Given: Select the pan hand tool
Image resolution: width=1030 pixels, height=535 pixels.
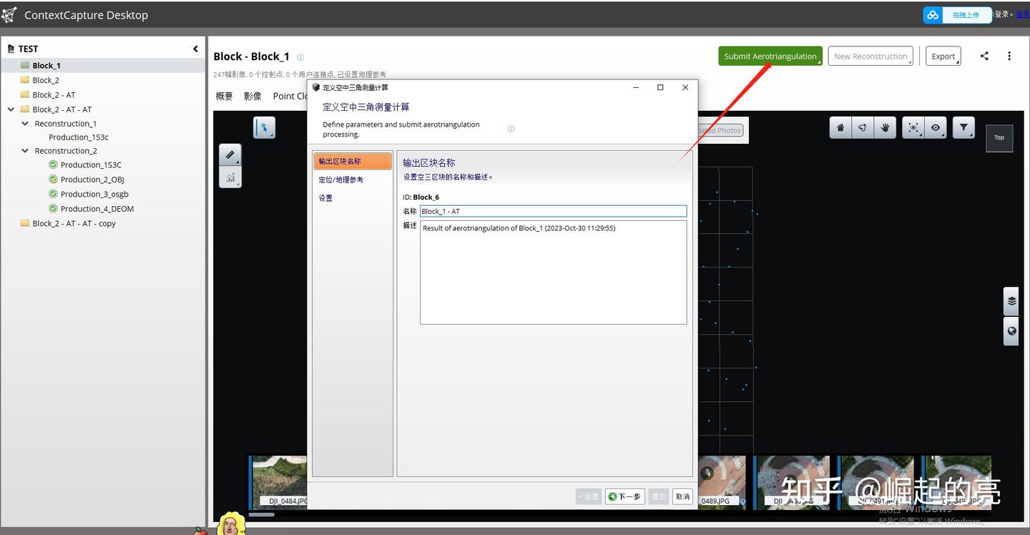Looking at the screenshot, I should (x=885, y=127).
